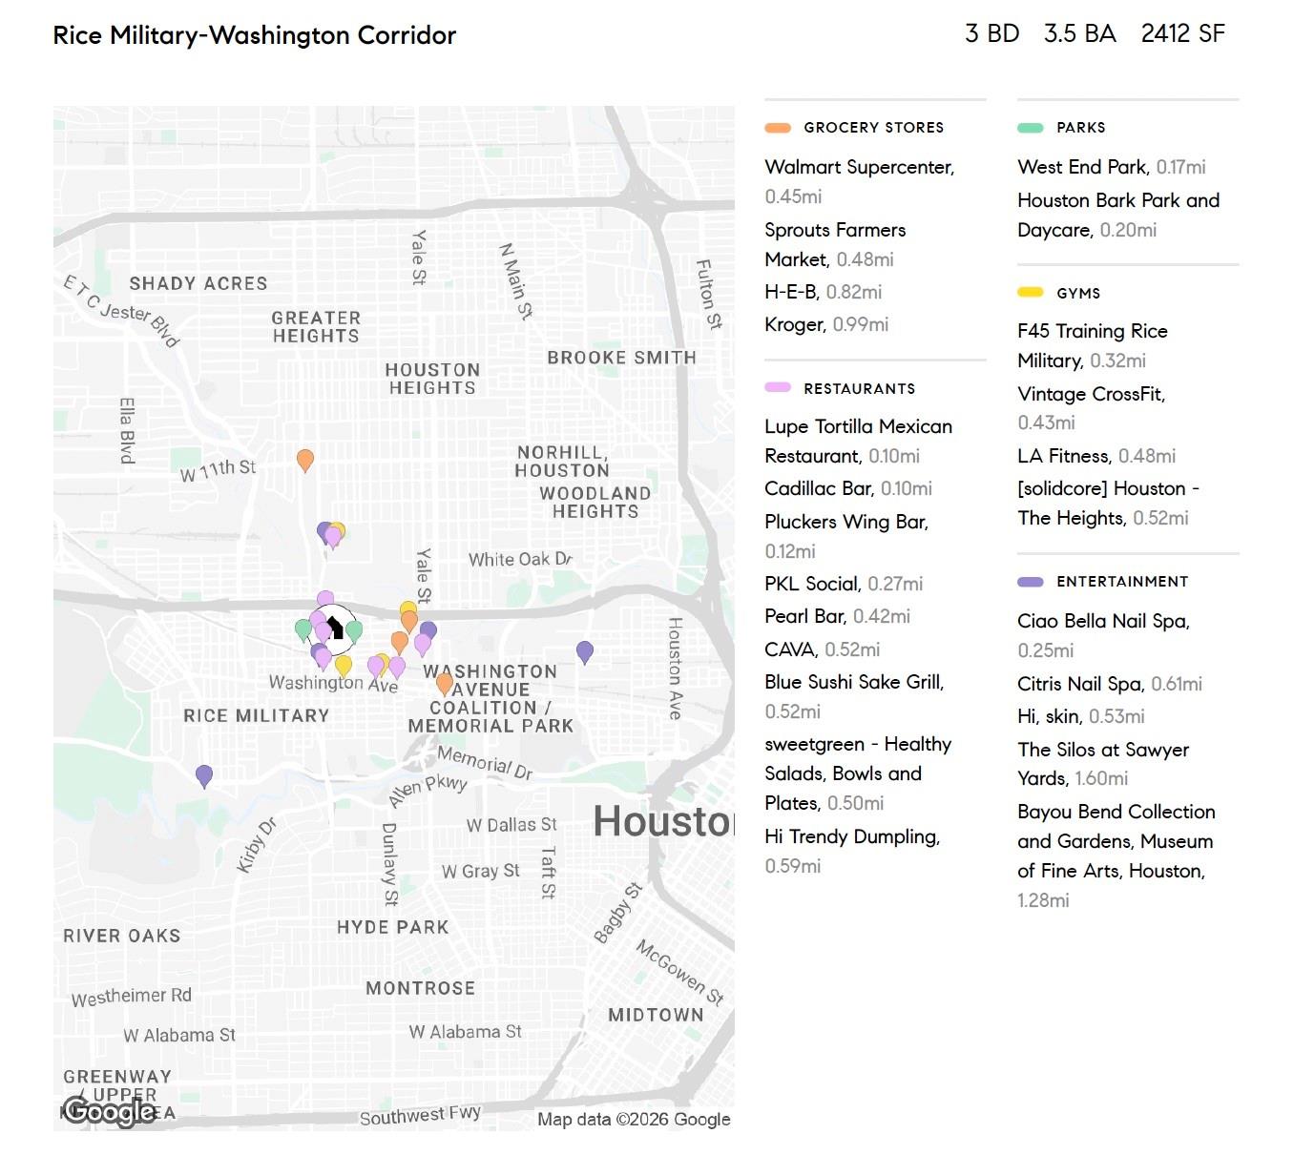Select the Hi, skin entertainment entry

(x=1081, y=716)
